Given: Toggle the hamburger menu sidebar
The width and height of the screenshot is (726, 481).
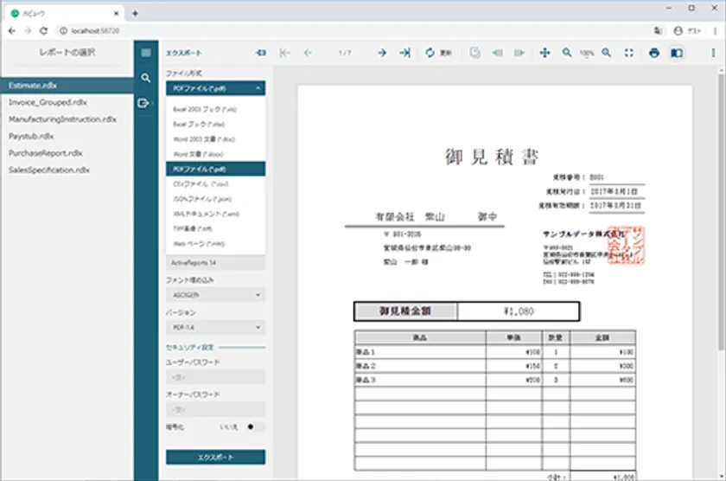Looking at the screenshot, I should [145, 53].
